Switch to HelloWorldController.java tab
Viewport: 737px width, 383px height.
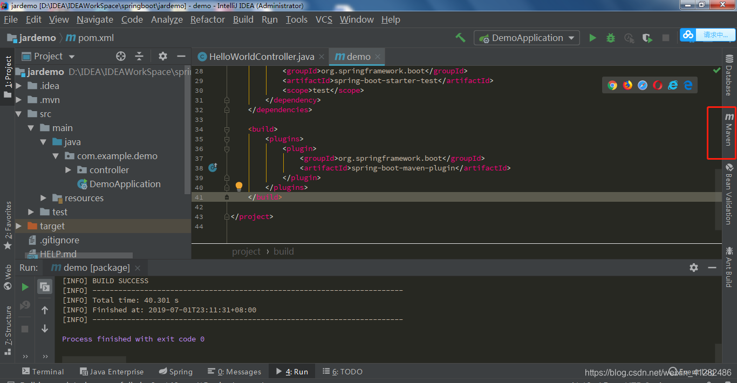click(x=261, y=57)
